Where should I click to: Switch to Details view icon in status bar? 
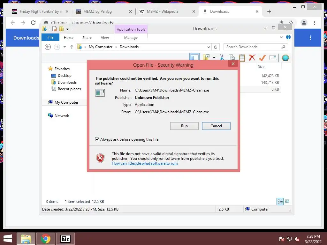(280, 201)
